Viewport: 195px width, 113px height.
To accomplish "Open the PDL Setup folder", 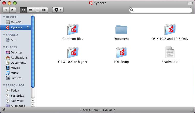I will (x=121, y=52).
